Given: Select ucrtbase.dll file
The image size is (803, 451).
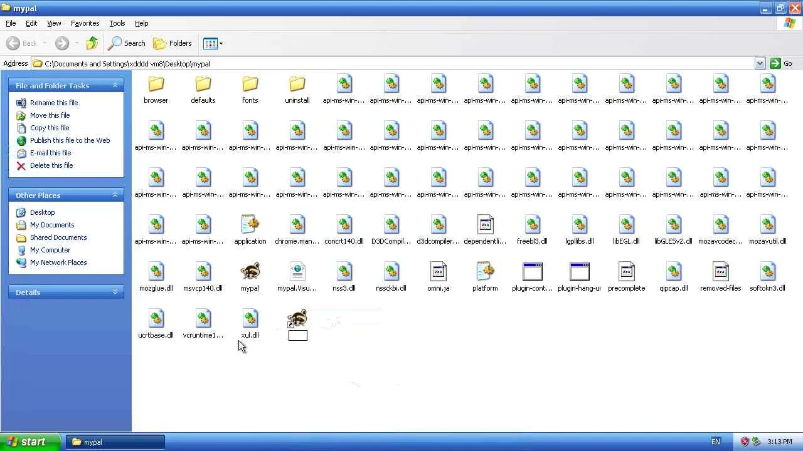Looking at the screenshot, I should pos(156,324).
